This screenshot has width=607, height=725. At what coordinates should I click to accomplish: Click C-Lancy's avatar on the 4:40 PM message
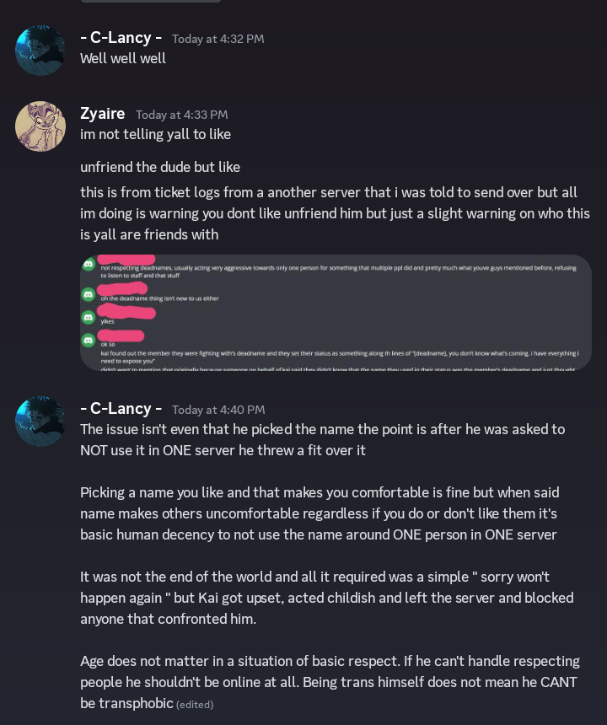(40, 422)
